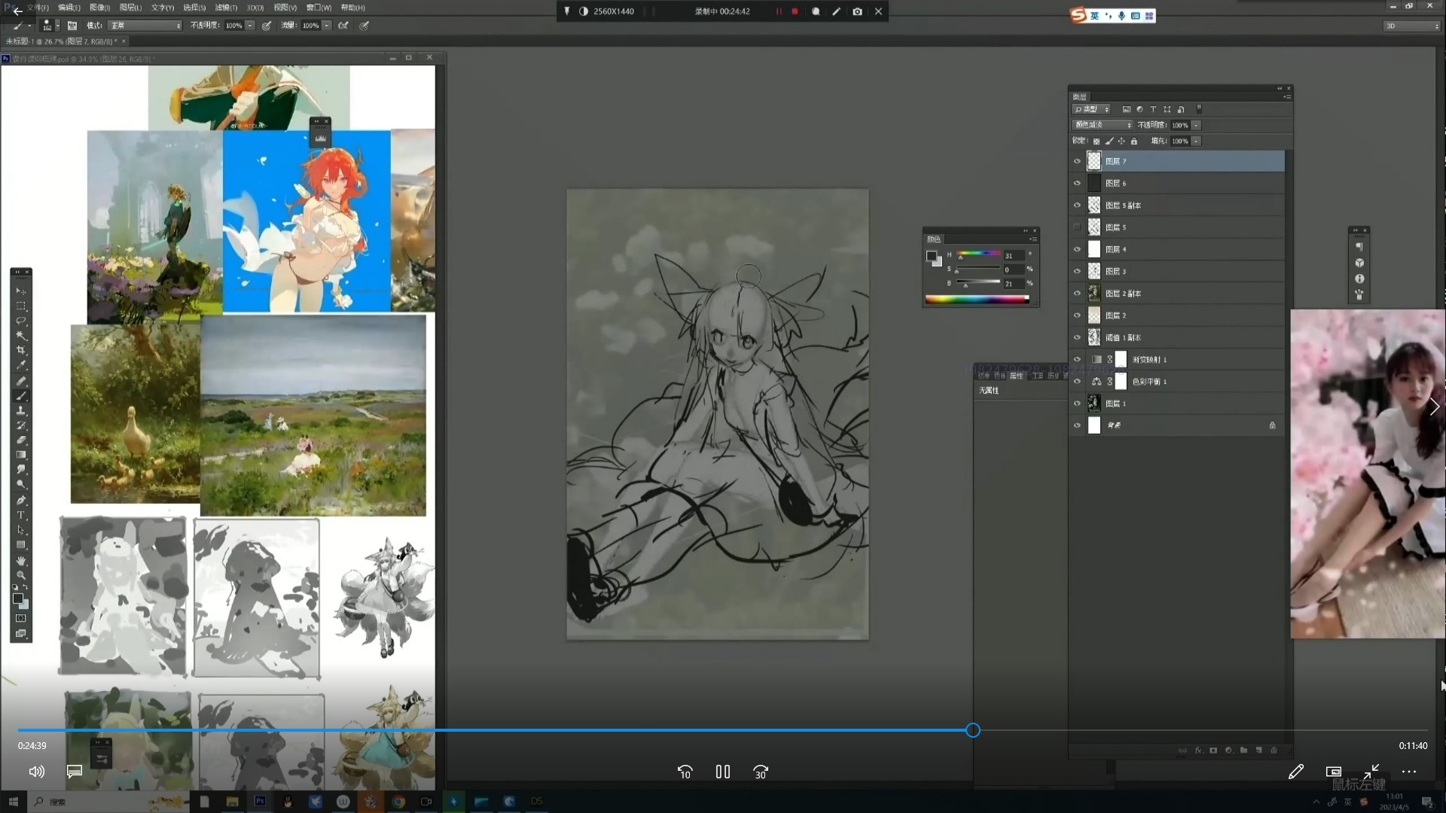Select the Horizontal Type tool
1446x813 pixels.
[21, 516]
